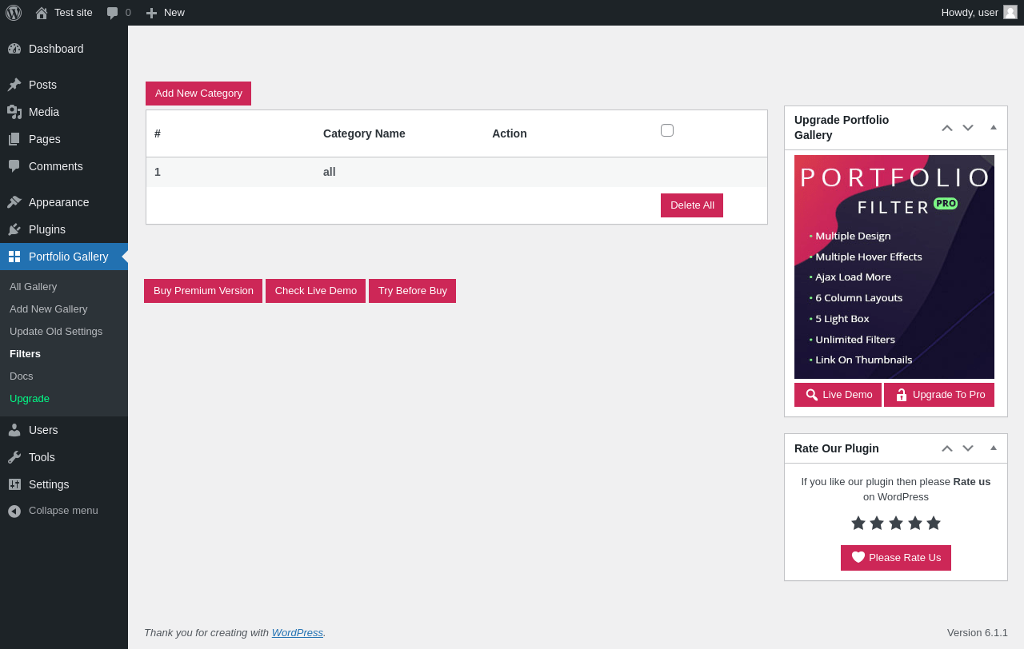Viewport: 1024px width, 649px height.
Task: Click Buy Premium Version button
Action: (203, 291)
